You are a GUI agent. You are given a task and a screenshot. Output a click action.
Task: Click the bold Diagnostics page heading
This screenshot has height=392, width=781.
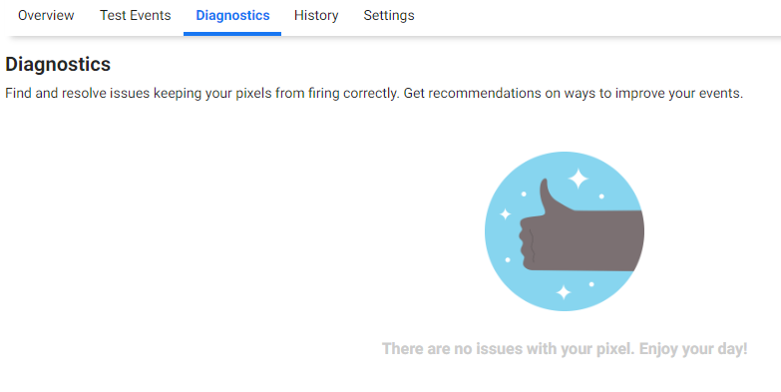(58, 64)
